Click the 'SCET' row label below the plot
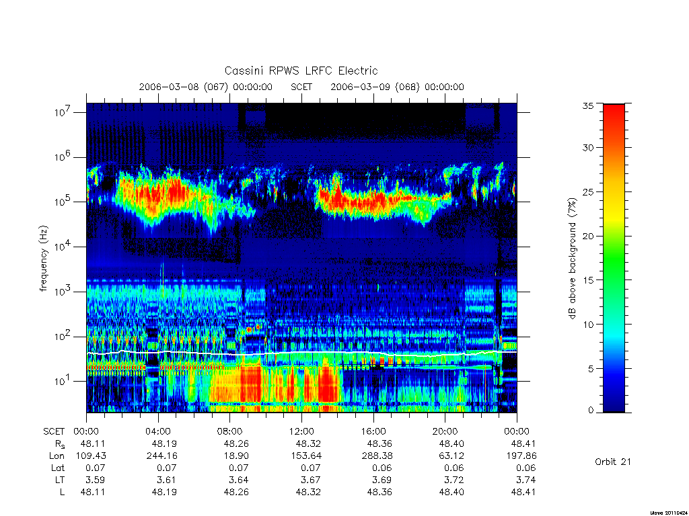The width and height of the screenshot is (689, 516). 54,431
